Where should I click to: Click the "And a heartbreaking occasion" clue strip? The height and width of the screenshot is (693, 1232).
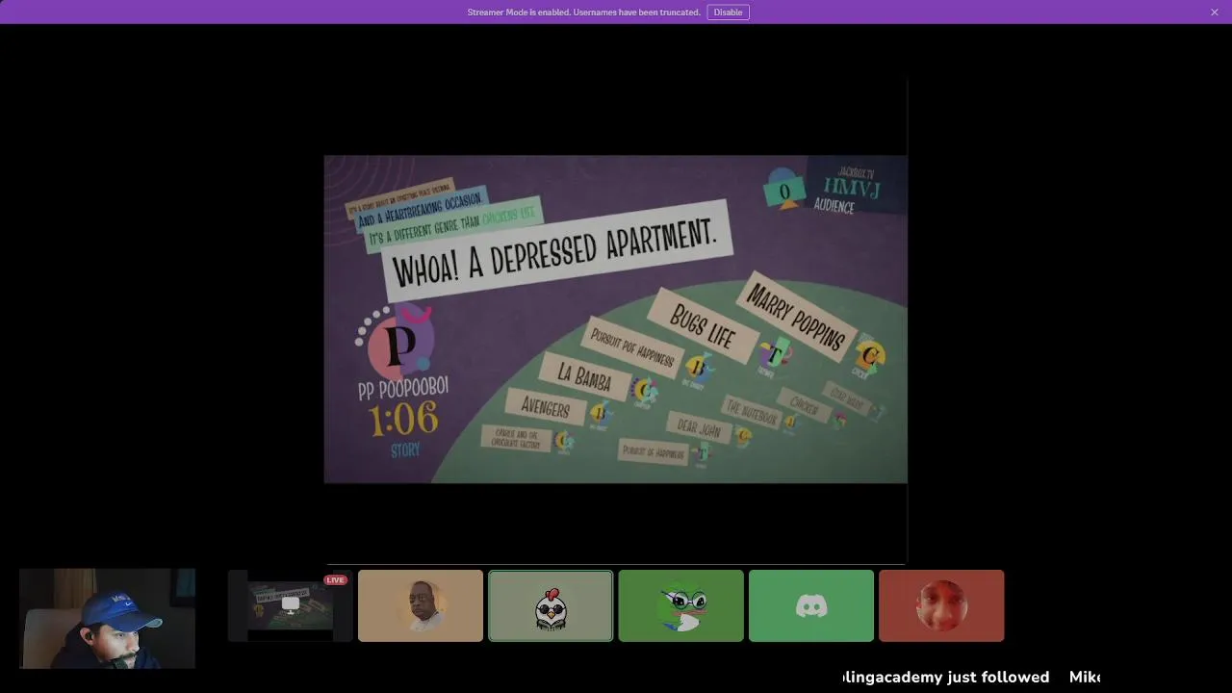(x=419, y=211)
